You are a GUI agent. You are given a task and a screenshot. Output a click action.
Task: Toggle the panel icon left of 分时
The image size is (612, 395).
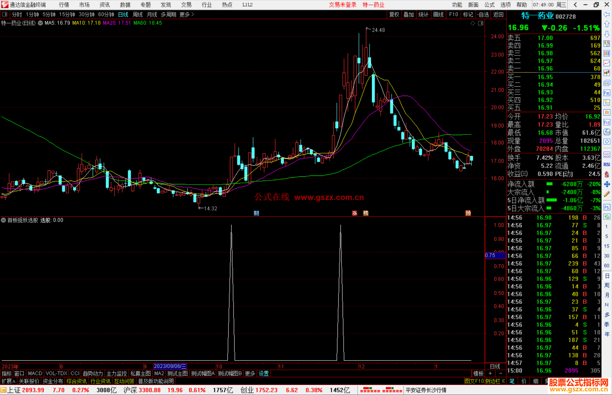tap(5, 14)
